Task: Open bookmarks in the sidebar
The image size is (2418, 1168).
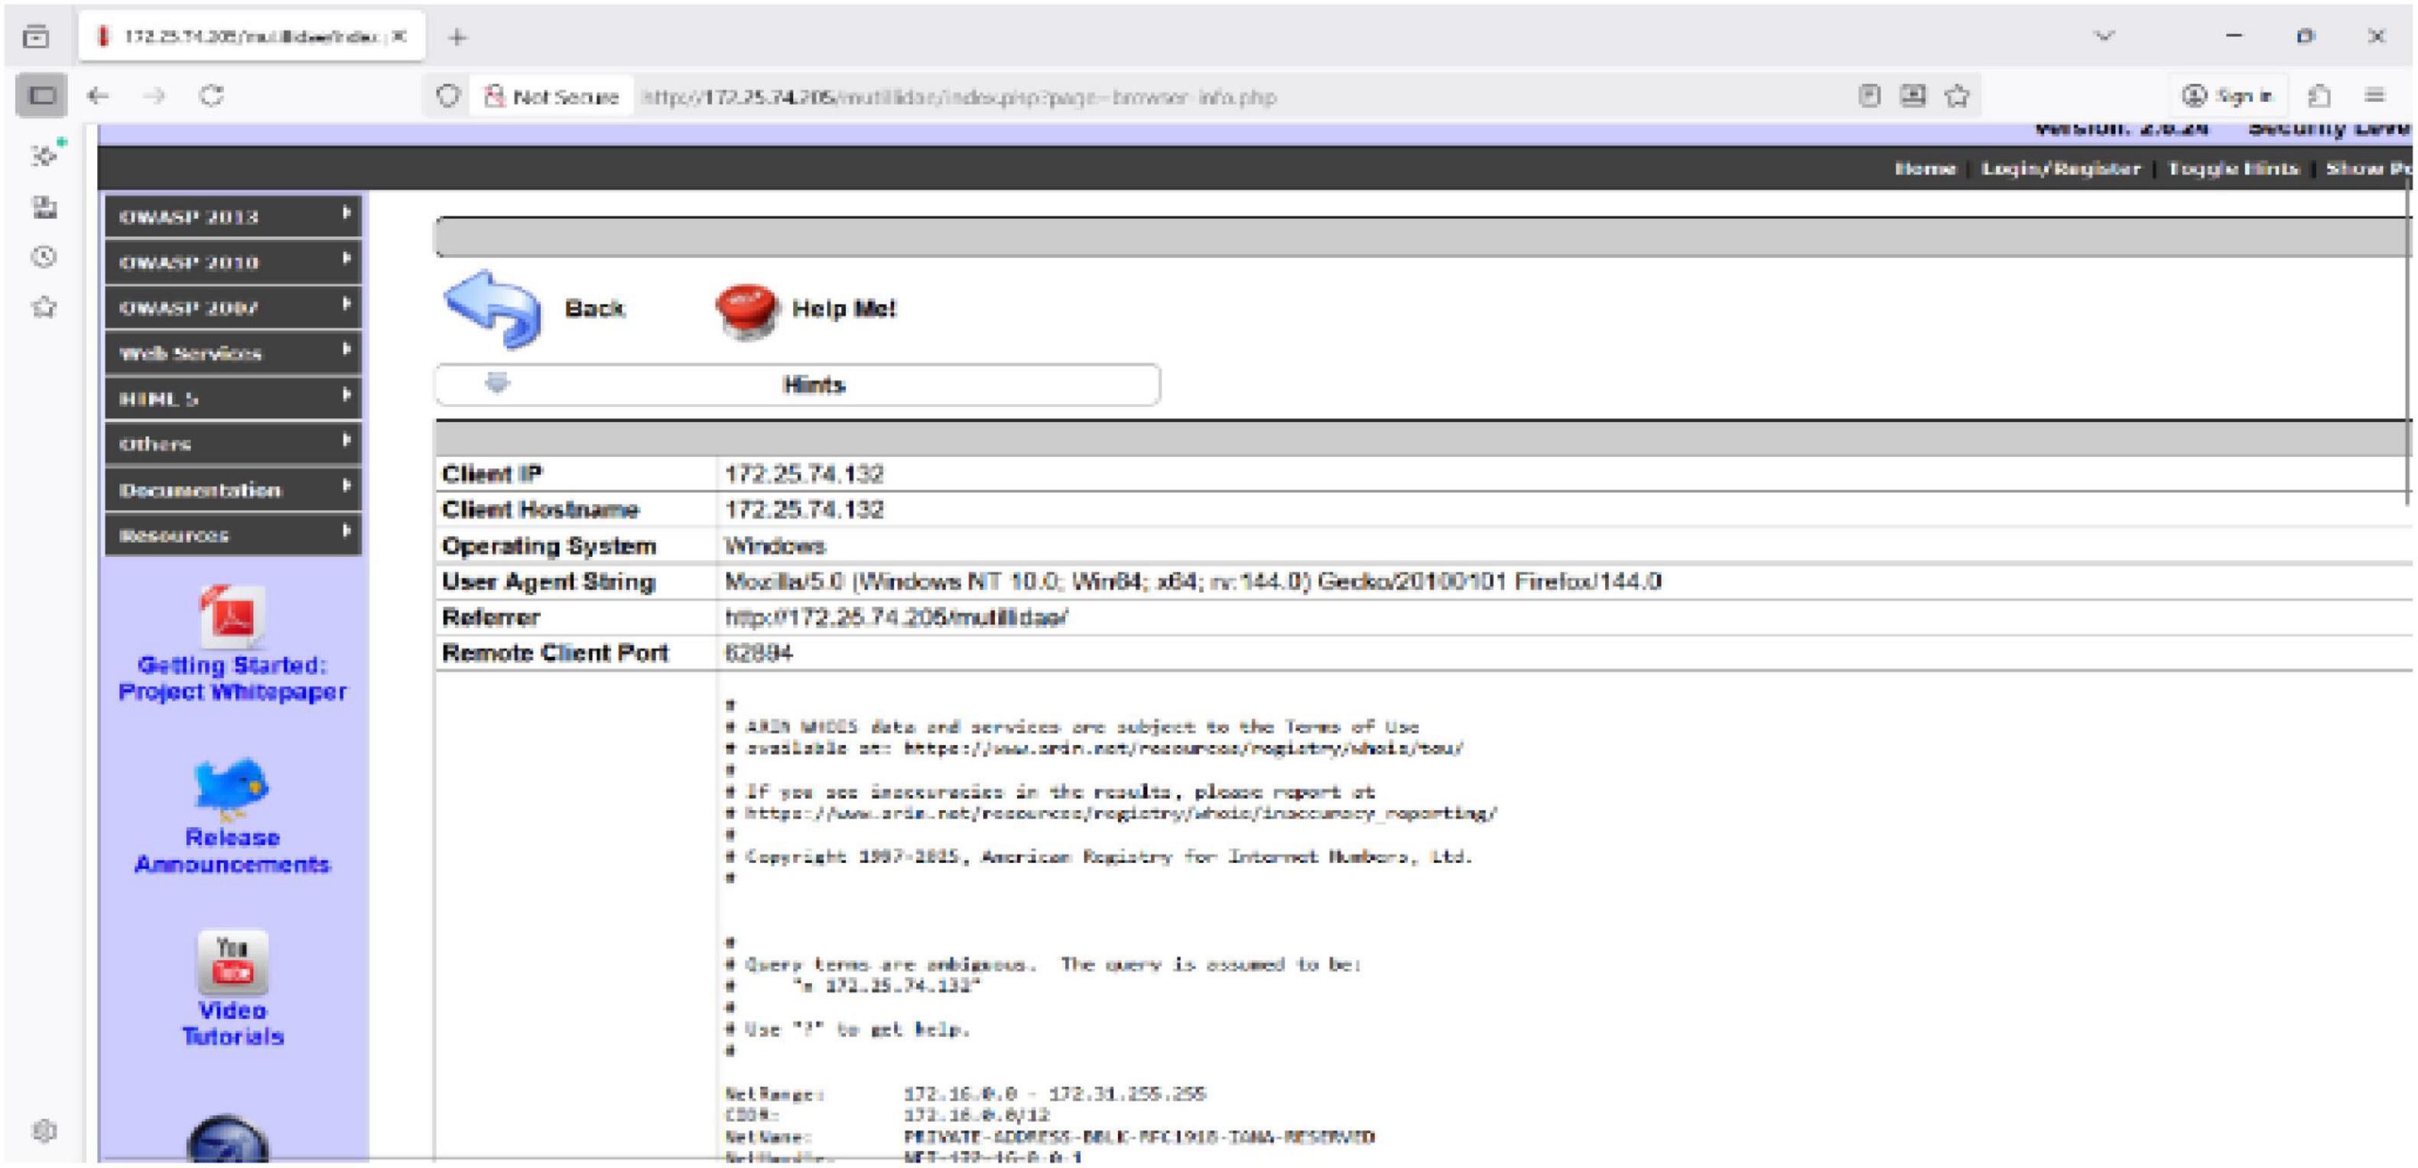Action: [x=44, y=307]
